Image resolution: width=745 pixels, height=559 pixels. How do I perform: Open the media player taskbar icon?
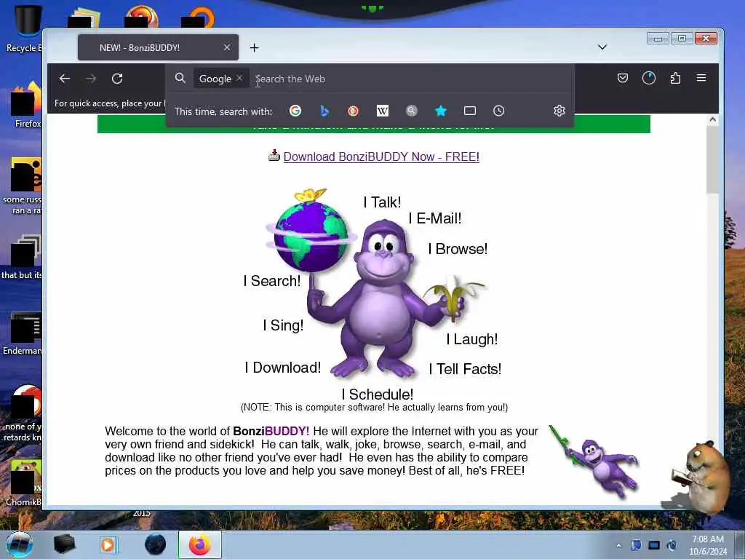pos(108,544)
